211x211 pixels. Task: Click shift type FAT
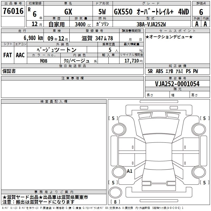point(8,55)
